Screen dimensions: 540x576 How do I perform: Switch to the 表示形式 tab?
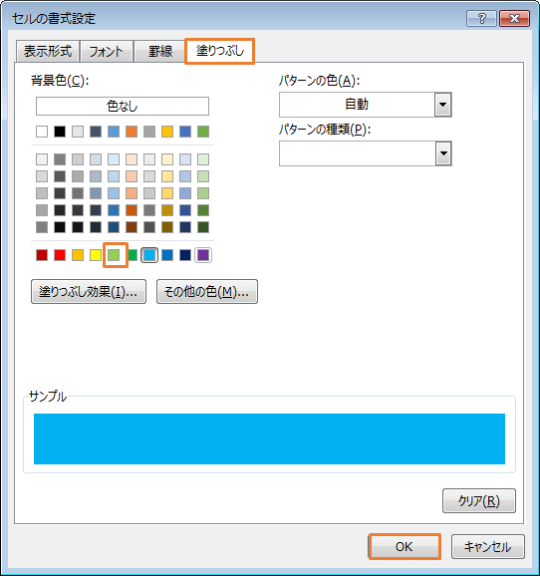[48, 51]
